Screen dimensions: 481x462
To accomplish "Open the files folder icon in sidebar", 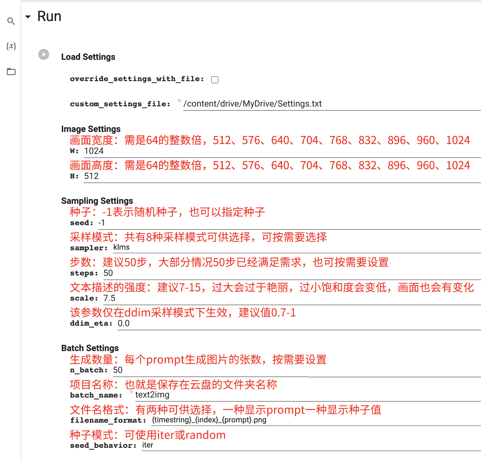I will 11,71.
